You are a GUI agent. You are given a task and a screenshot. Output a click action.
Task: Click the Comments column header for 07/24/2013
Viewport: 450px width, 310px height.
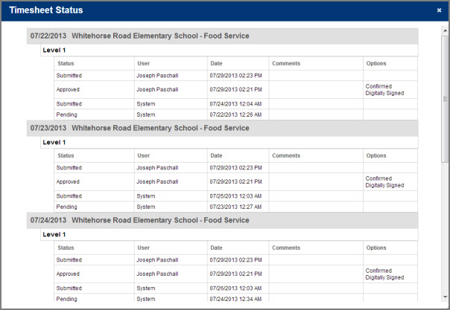(x=286, y=248)
